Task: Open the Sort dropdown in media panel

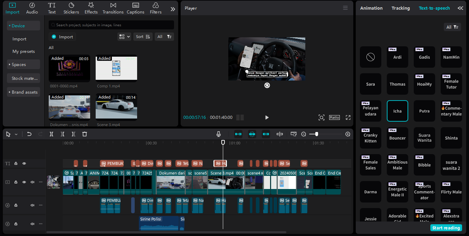Action: (143, 37)
